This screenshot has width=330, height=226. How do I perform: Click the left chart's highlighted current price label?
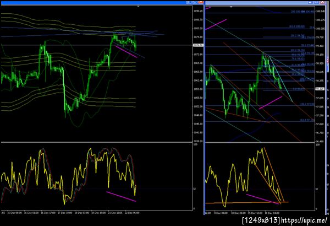click(198, 45)
